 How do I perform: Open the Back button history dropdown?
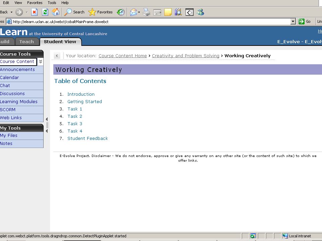click(11, 12)
